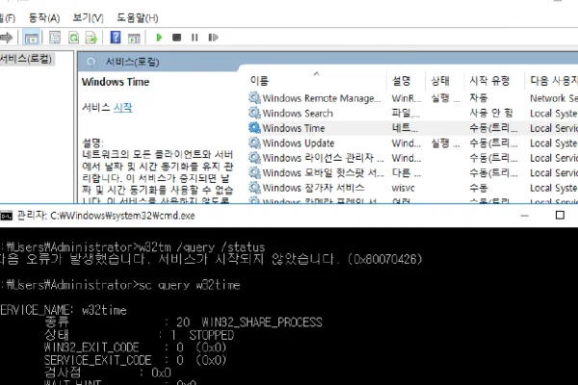Open the 동작(A) menu
The width and height of the screenshot is (578, 385).
point(44,18)
